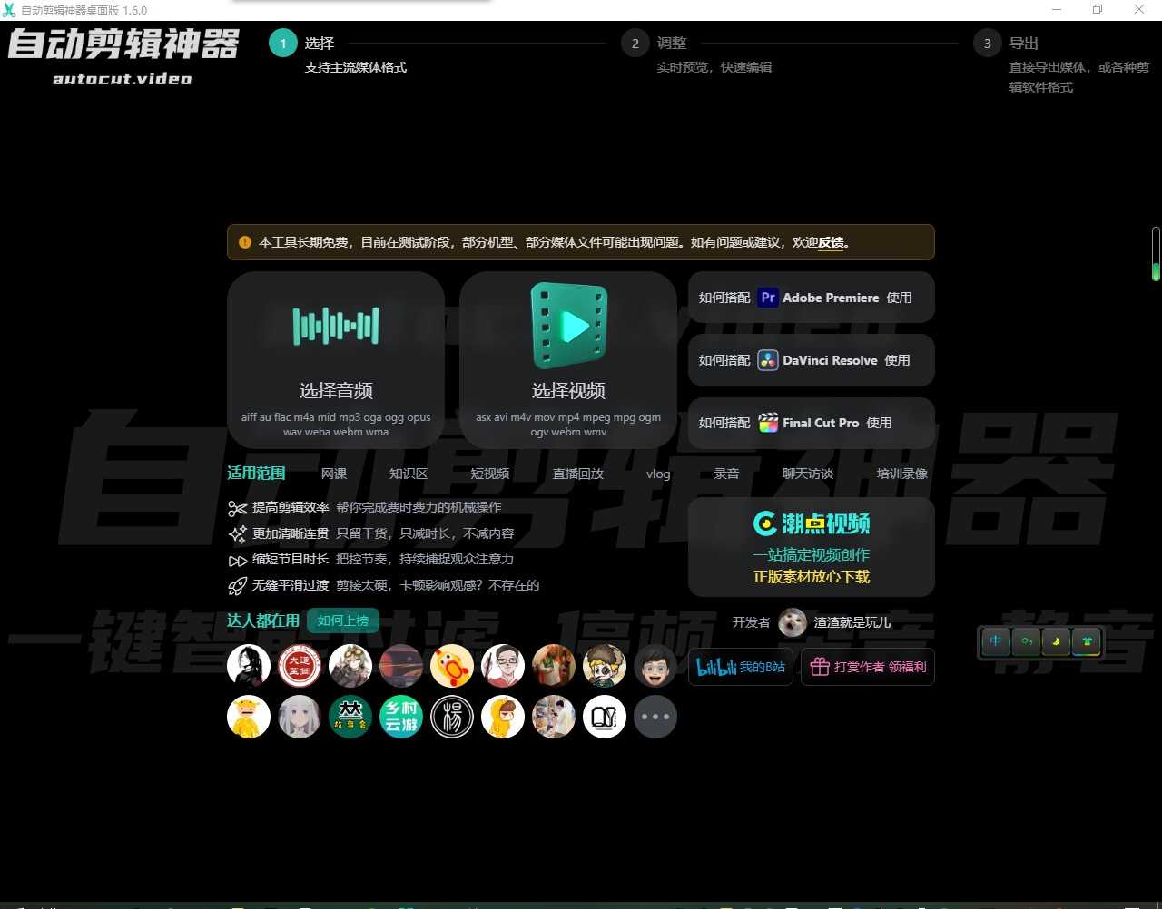Toggle the moon half-width key in the IME bar
Image resolution: width=1162 pixels, height=909 pixels.
pyautogui.click(x=1057, y=641)
